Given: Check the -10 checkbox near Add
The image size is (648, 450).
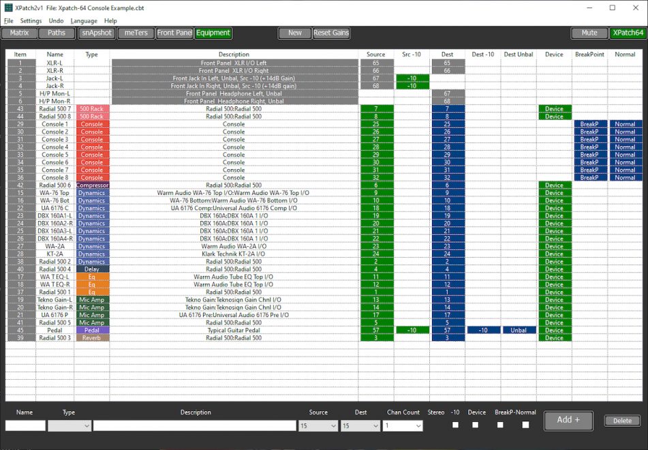Looking at the screenshot, I should (x=476, y=425).
